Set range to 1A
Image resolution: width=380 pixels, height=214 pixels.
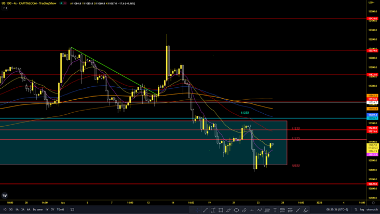(17, 209)
